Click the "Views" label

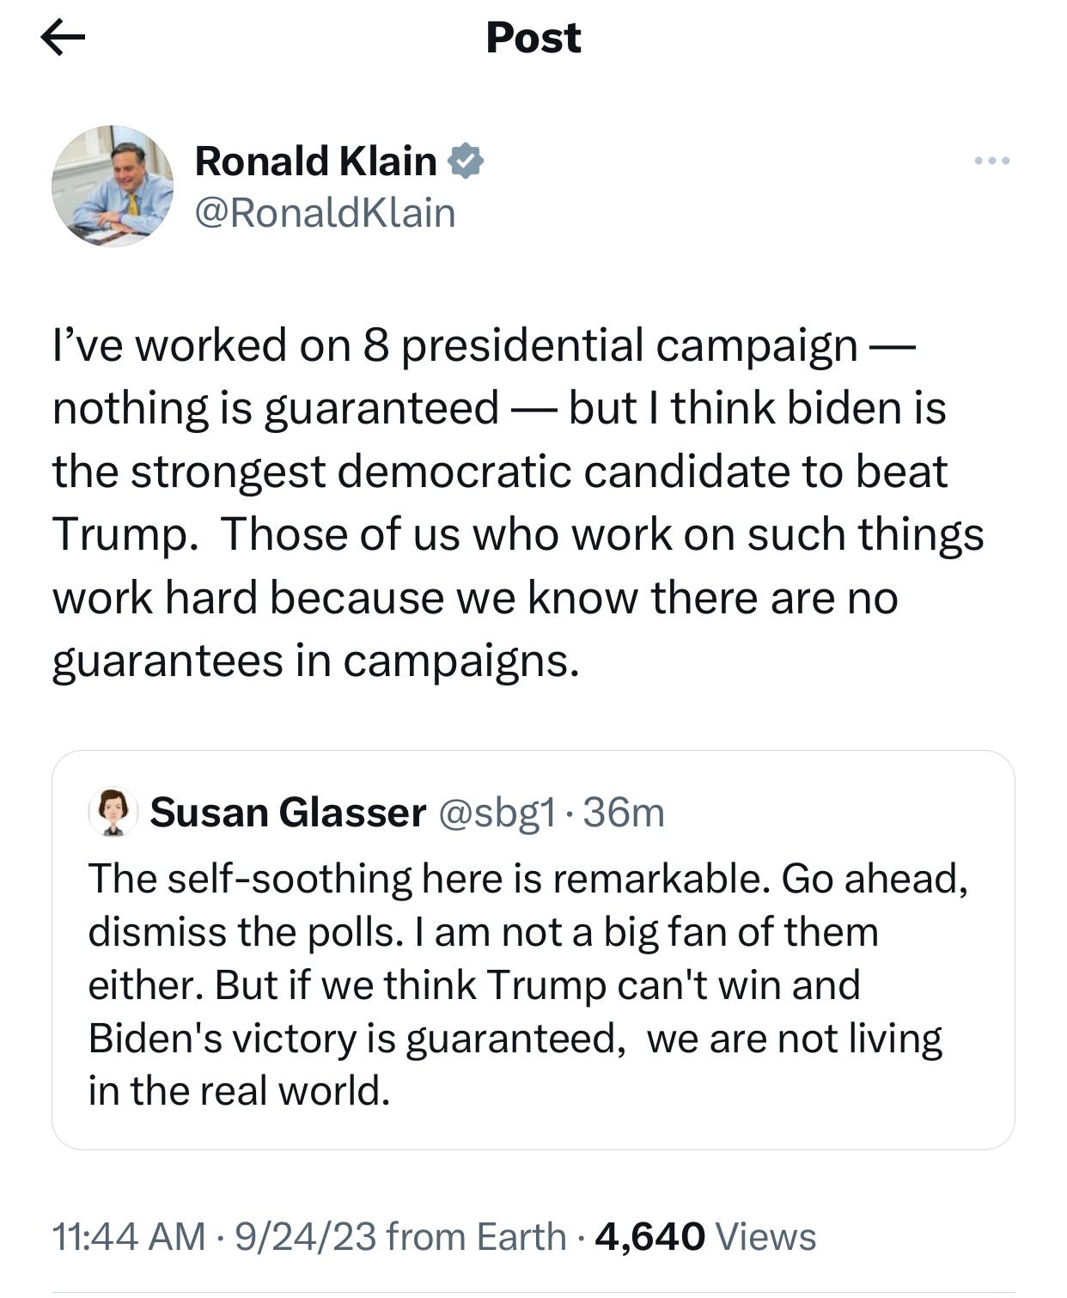pos(765,1236)
